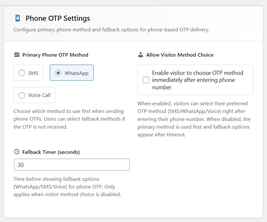Click the clock icon beside Fallback Timer
This screenshot has width=267, height=222.
pyautogui.click(x=17, y=152)
